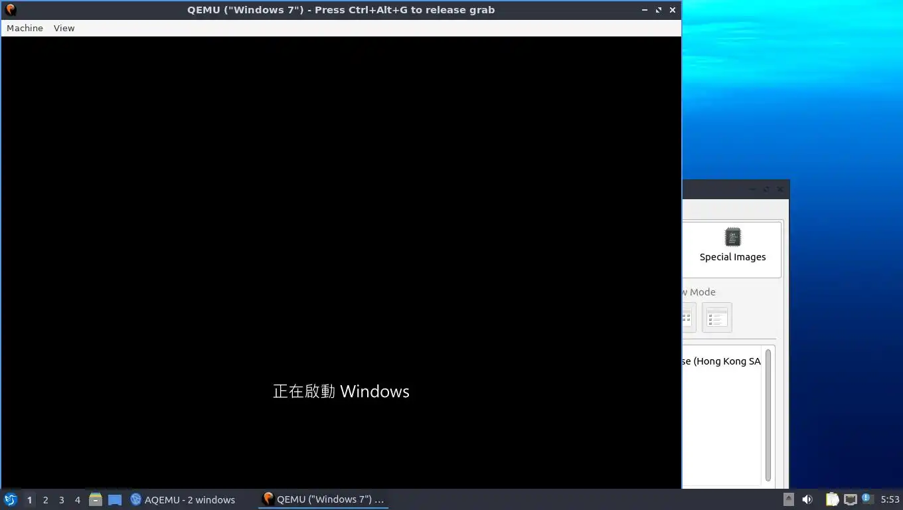Expand the system tray up-arrow

[788, 499]
